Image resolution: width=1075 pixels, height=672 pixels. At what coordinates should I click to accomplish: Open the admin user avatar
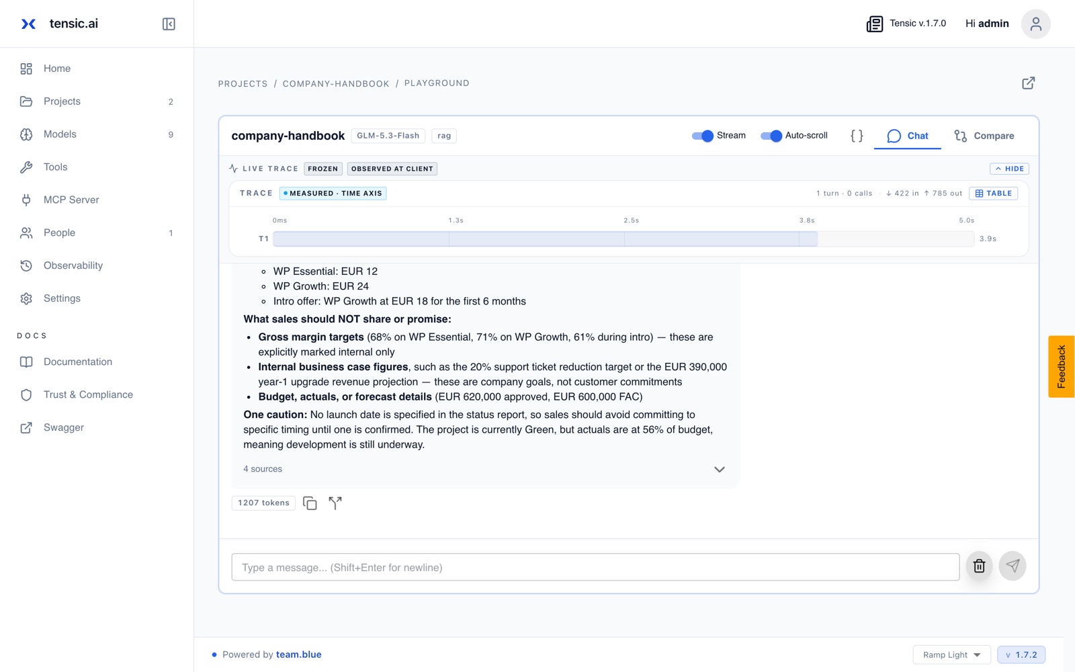point(1035,24)
